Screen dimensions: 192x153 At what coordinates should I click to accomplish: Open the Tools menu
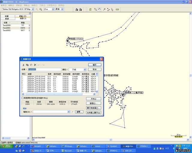click(42, 5)
